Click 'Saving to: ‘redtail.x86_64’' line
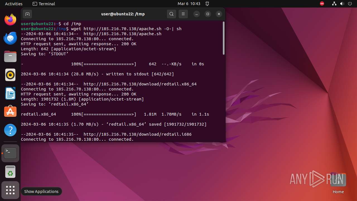 coord(55,104)
